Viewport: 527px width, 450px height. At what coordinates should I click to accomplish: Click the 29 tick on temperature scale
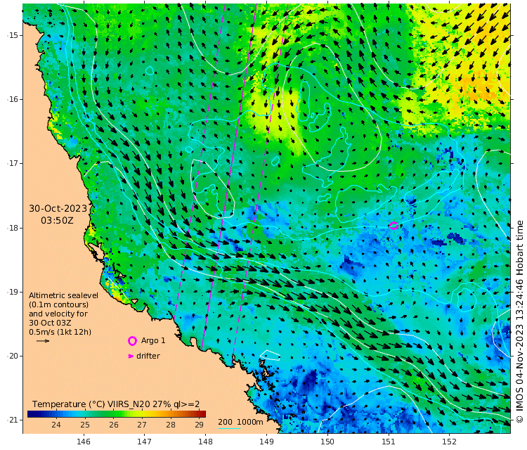click(199, 425)
